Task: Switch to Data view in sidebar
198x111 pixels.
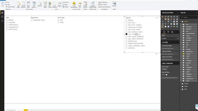Action: click(2, 17)
